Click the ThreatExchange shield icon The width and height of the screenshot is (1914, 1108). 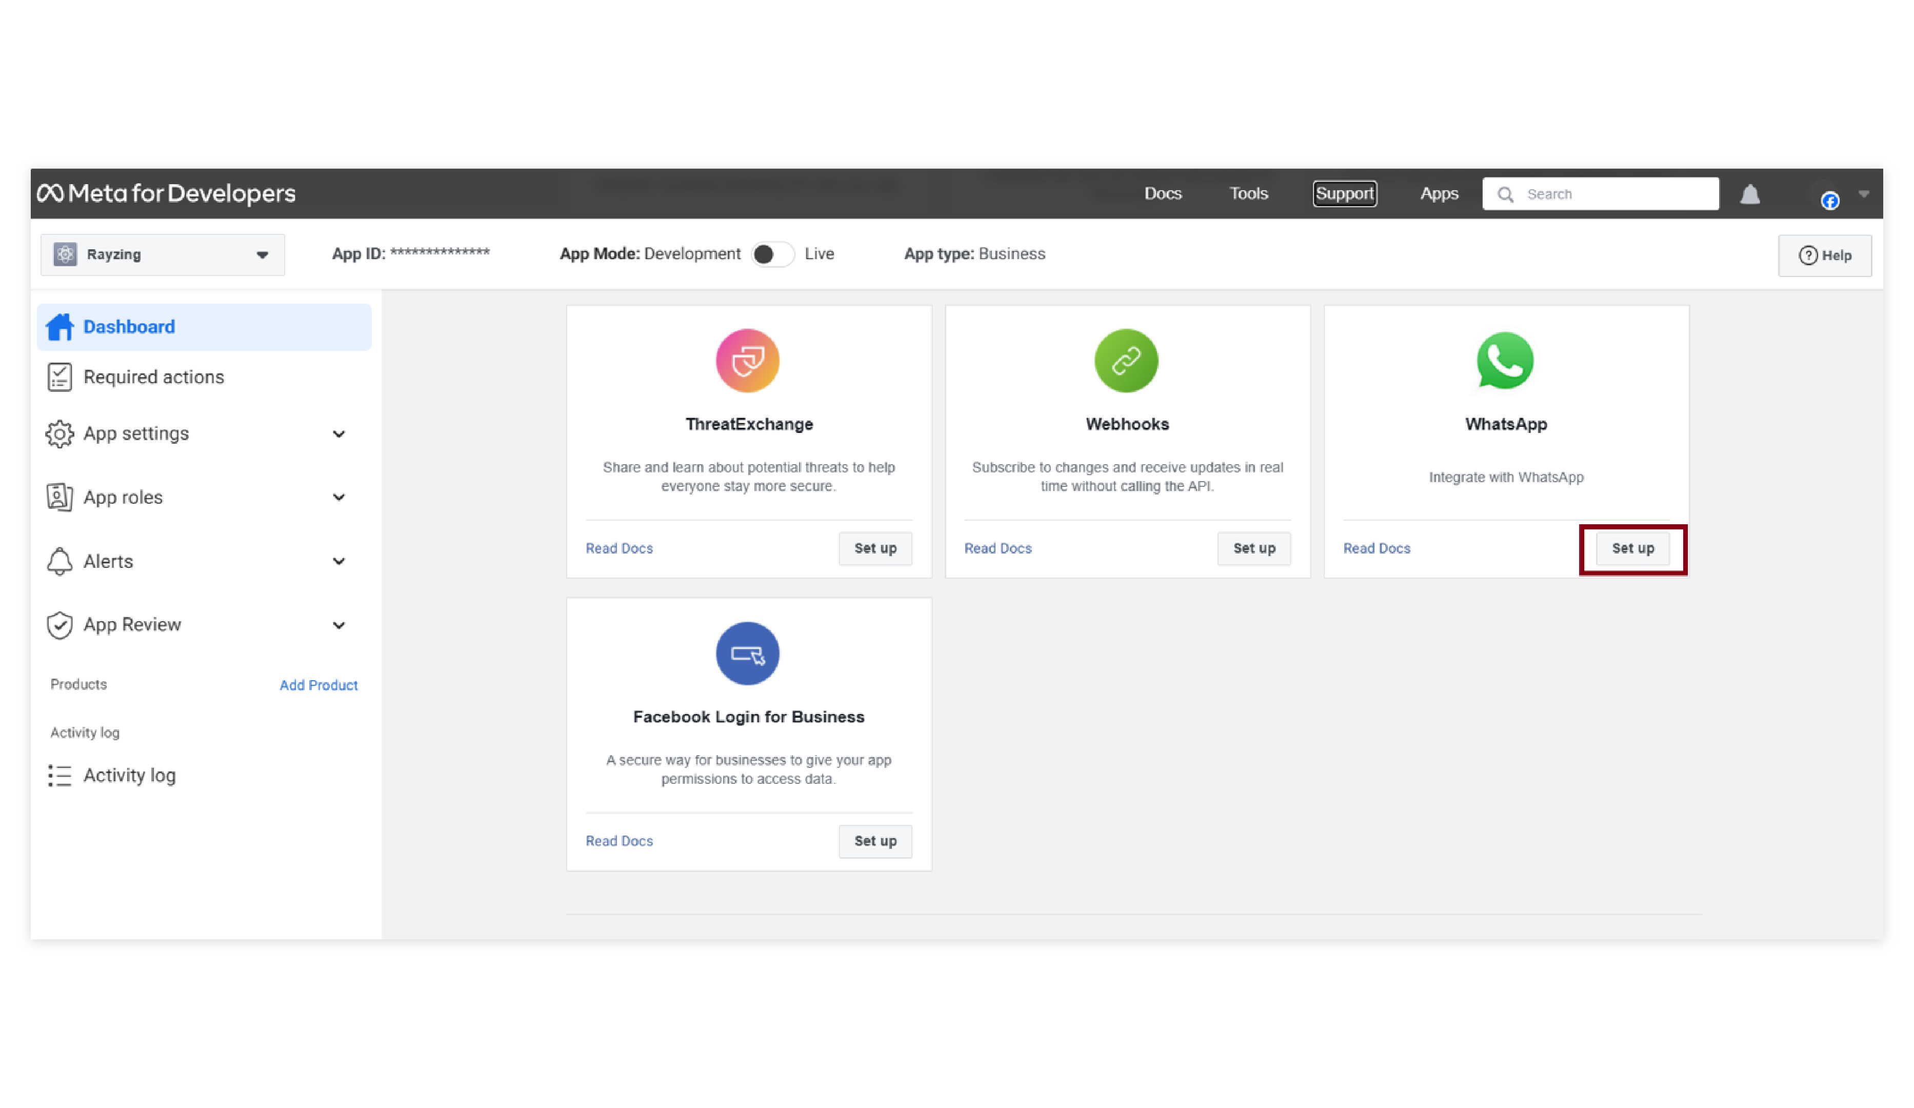coord(747,361)
